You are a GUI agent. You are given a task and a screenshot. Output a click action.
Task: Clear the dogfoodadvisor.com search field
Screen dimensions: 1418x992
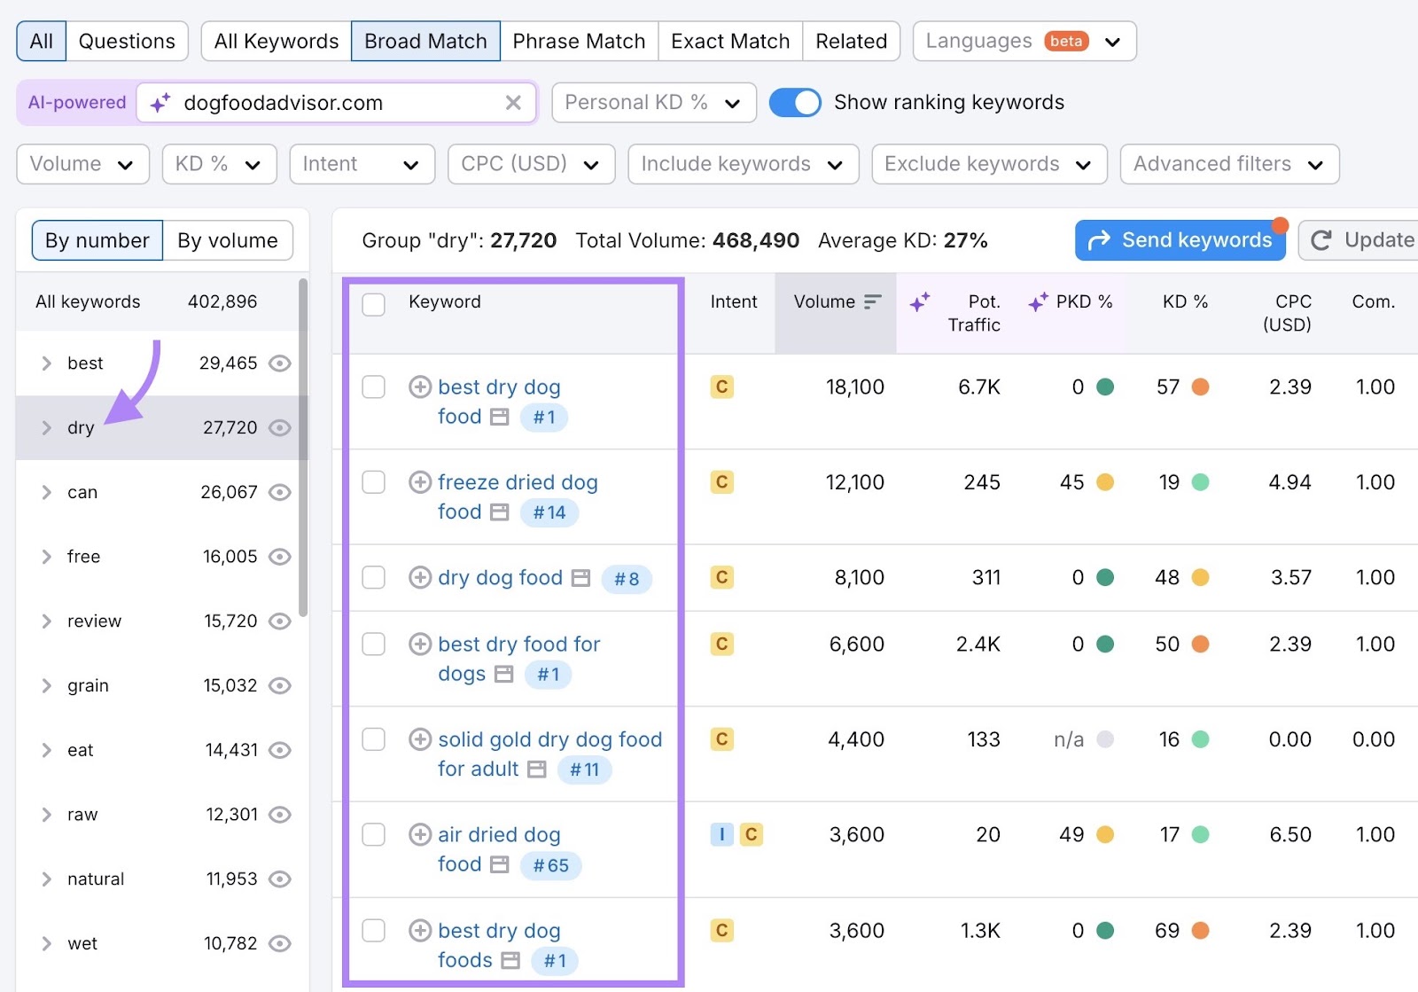pyautogui.click(x=513, y=102)
